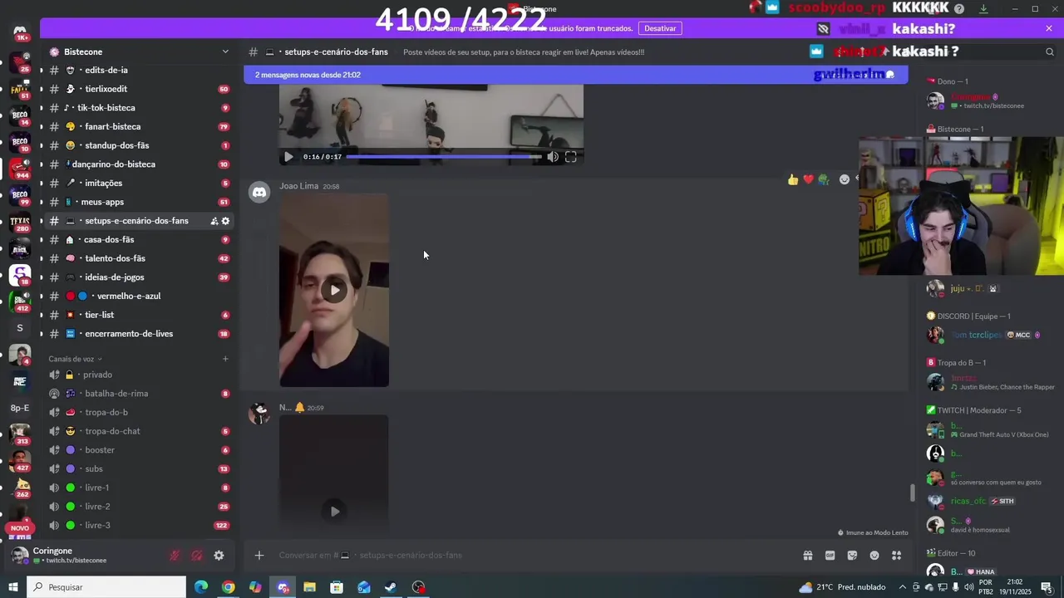Jump to 2 mensagens novas desde 21:02
The image size is (1064, 598).
(575, 75)
